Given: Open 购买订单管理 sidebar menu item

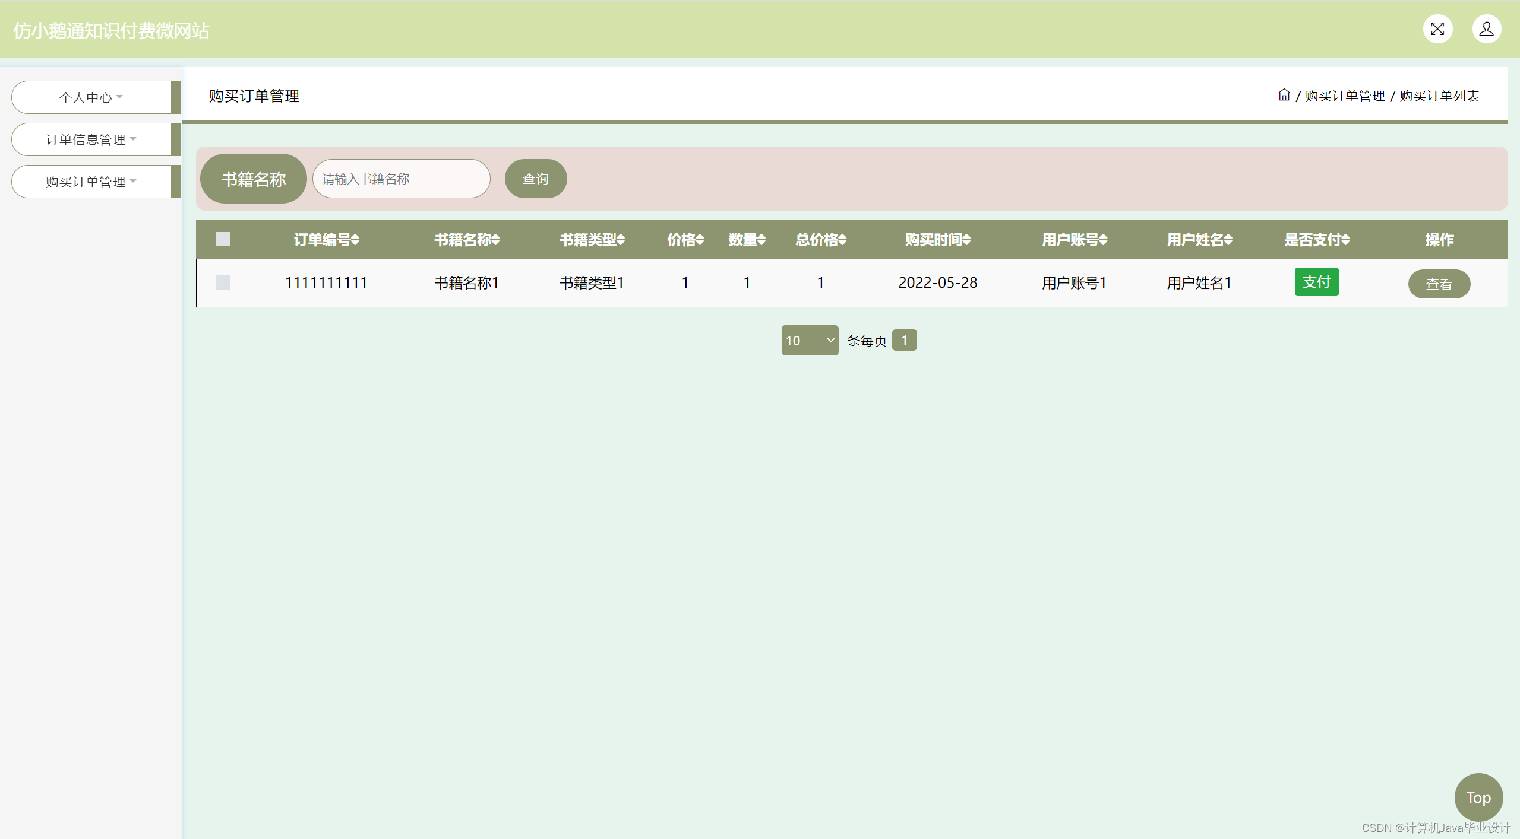Looking at the screenshot, I should click(91, 182).
